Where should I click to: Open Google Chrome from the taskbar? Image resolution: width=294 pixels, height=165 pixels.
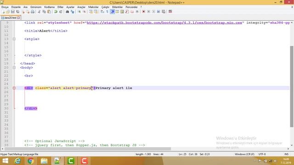pyautogui.click(x=31, y=161)
